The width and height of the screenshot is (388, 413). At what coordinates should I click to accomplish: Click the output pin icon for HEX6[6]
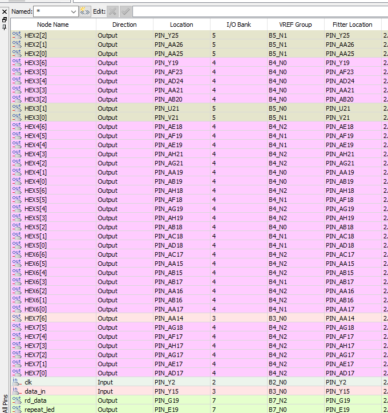17,254
